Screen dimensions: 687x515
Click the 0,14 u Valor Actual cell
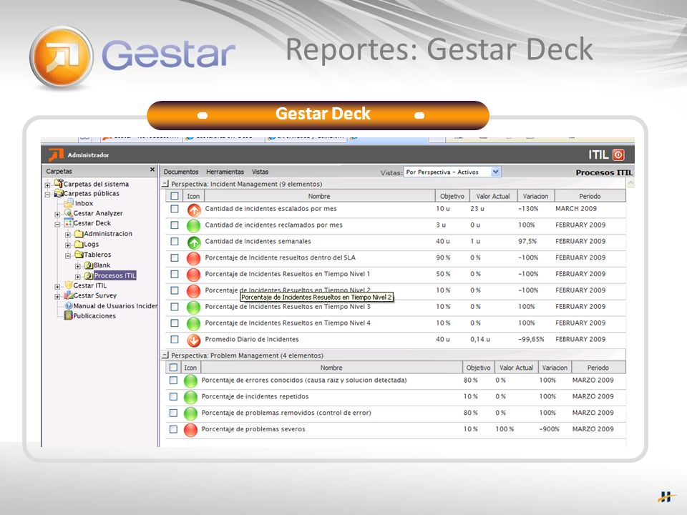[x=480, y=339]
